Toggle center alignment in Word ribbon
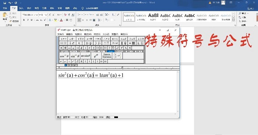258x135 pixels. pos(83,20)
